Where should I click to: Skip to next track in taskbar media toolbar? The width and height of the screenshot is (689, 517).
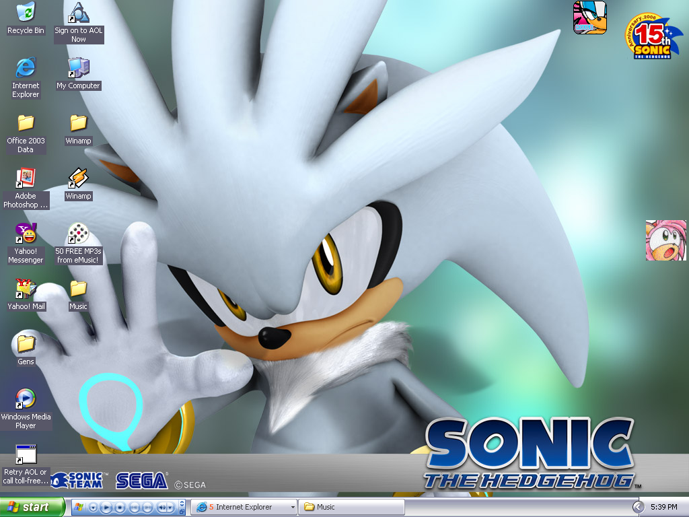[x=147, y=508]
